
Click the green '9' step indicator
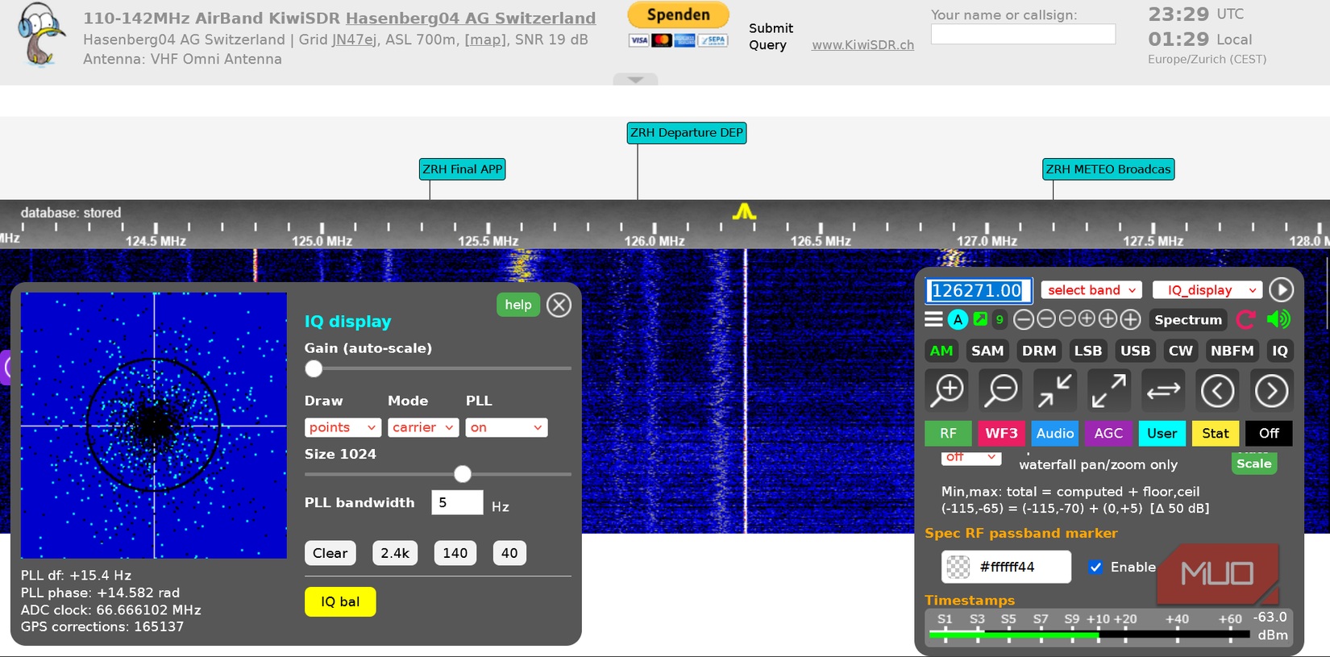[1000, 319]
